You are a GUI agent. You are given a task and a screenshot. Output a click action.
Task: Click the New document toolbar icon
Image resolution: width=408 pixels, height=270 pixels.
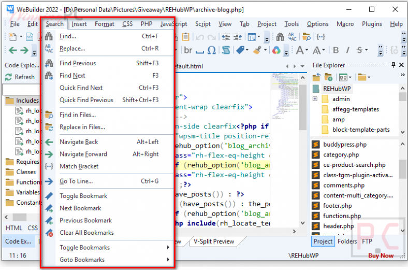[12, 37]
